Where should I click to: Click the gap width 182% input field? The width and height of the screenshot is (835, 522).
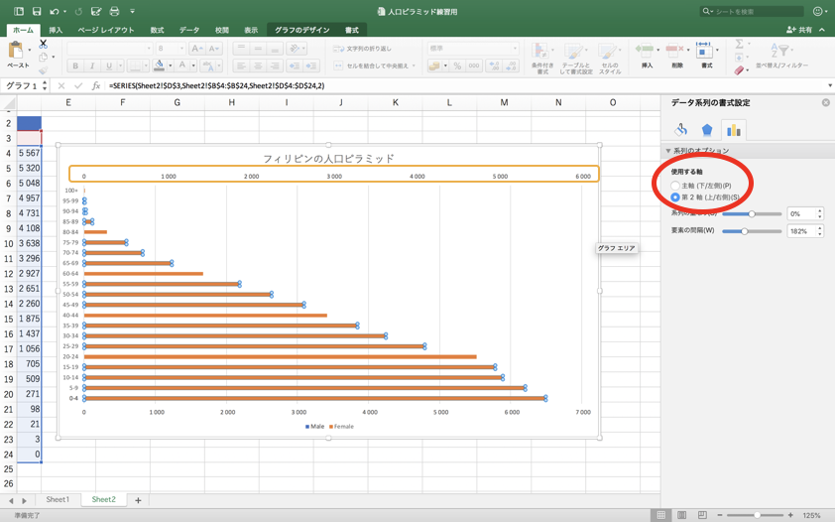pyautogui.click(x=800, y=231)
